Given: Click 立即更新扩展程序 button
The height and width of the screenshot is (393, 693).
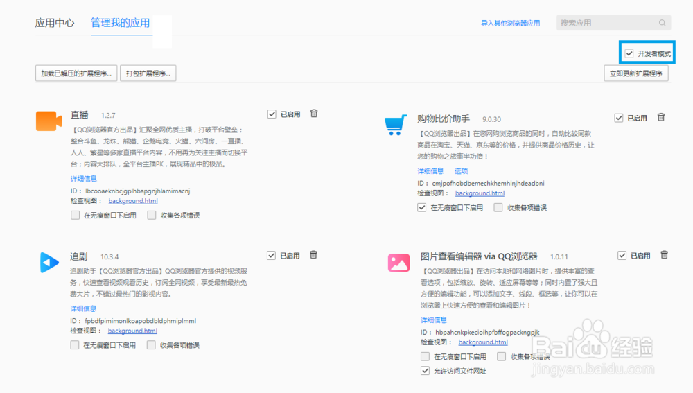Looking at the screenshot, I should pyautogui.click(x=636, y=73).
